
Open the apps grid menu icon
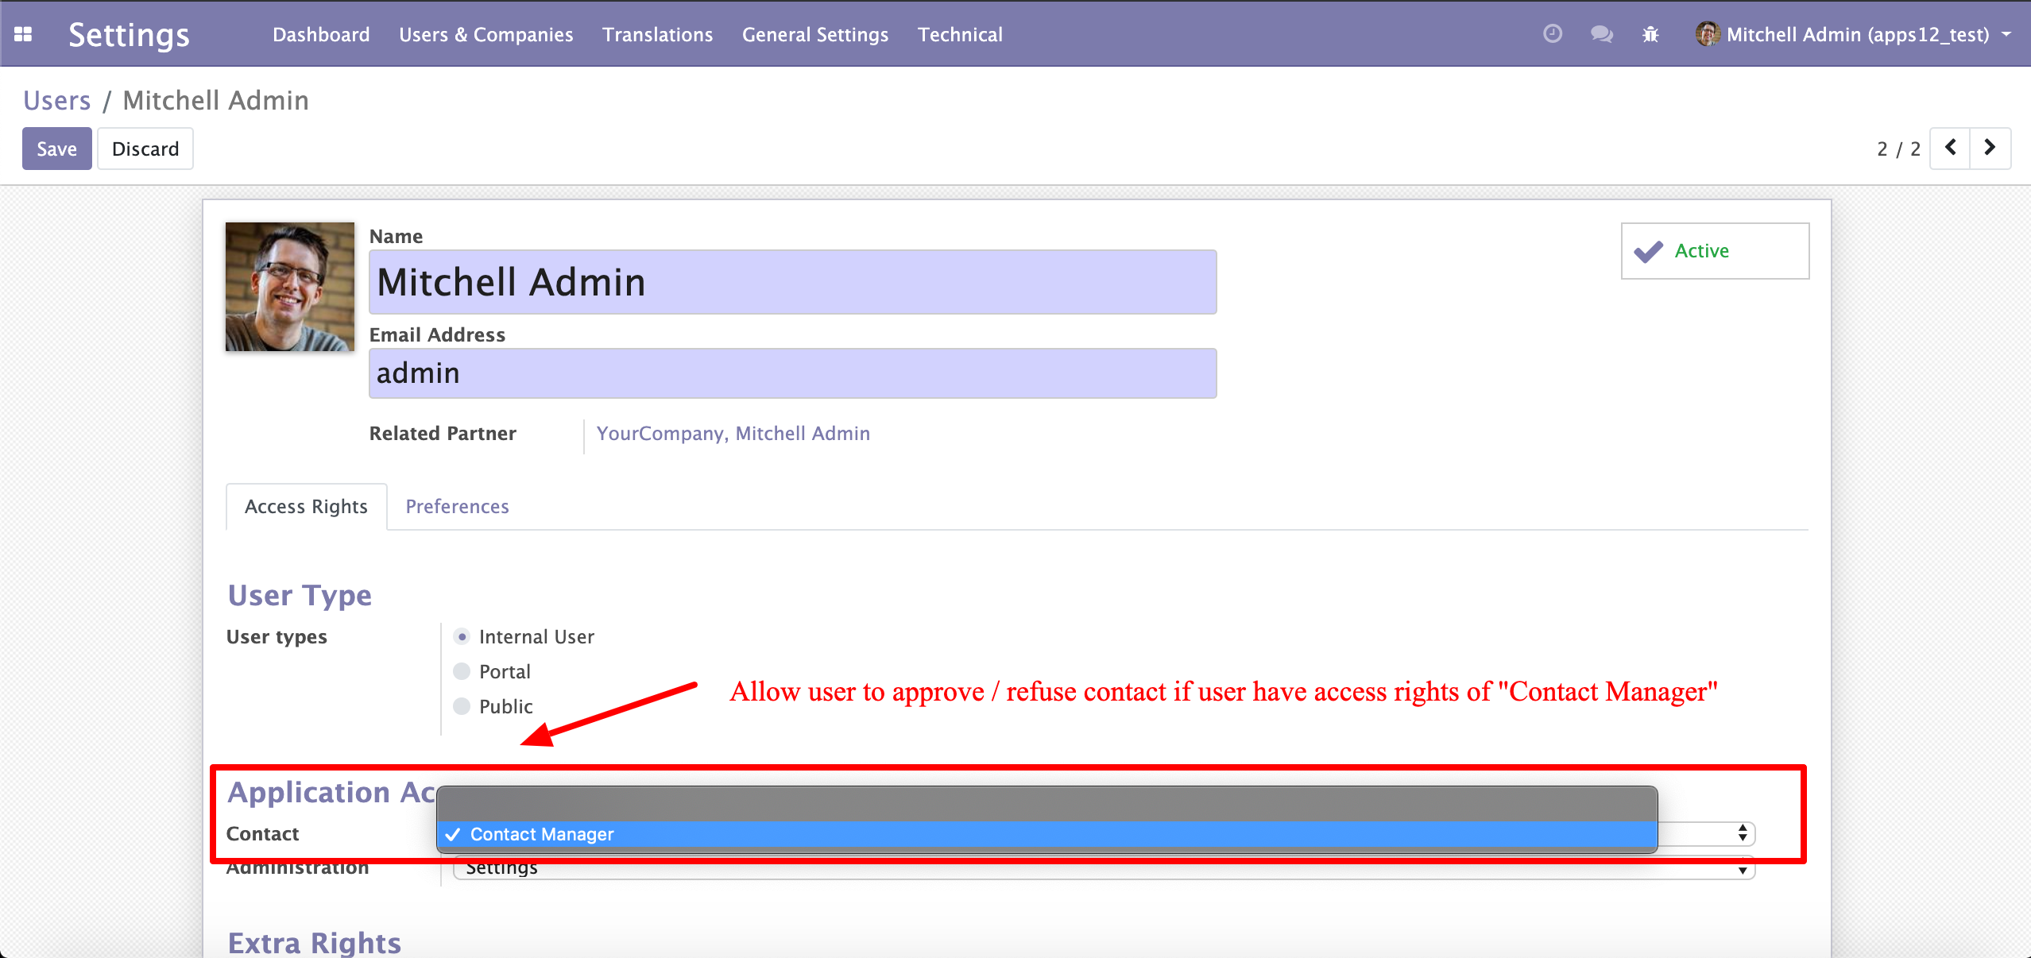(x=23, y=34)
